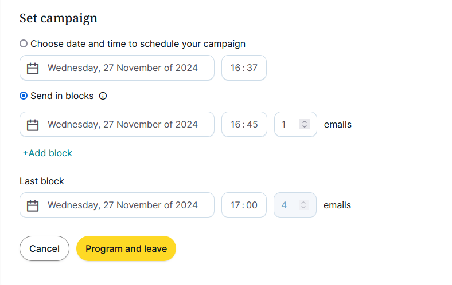This screenshot has width=452, height=285.
Task: Click the Set campaign heading
Action: pyautogui.click(x=59, y=18)
